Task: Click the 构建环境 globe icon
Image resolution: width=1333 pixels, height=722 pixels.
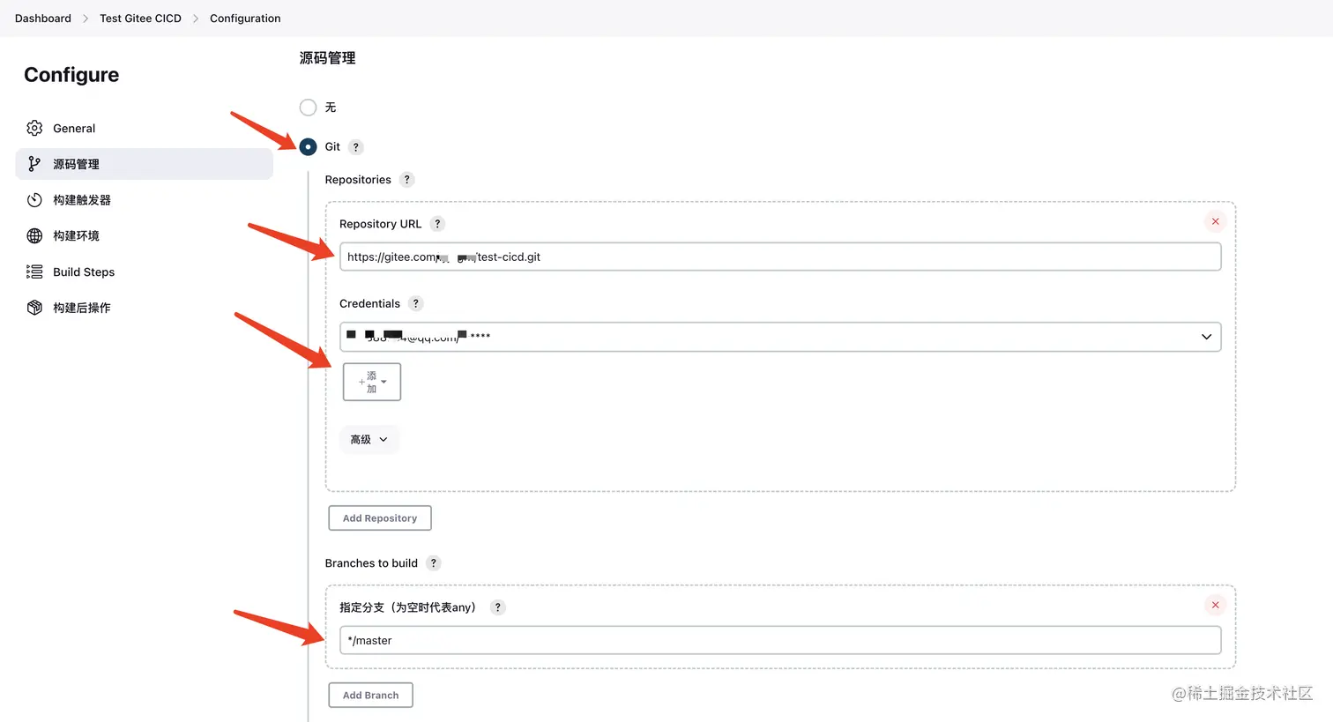Action: (35, 235)
